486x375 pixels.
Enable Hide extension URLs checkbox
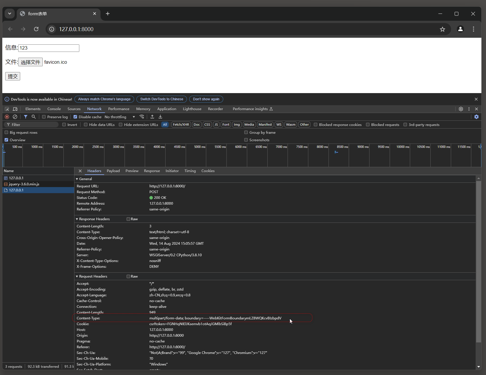(121, 125)
